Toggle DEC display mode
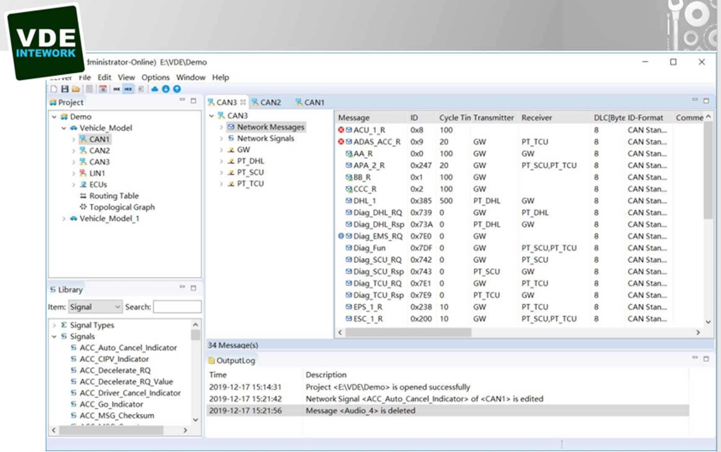The image size is (721, 452). [116, 89]
